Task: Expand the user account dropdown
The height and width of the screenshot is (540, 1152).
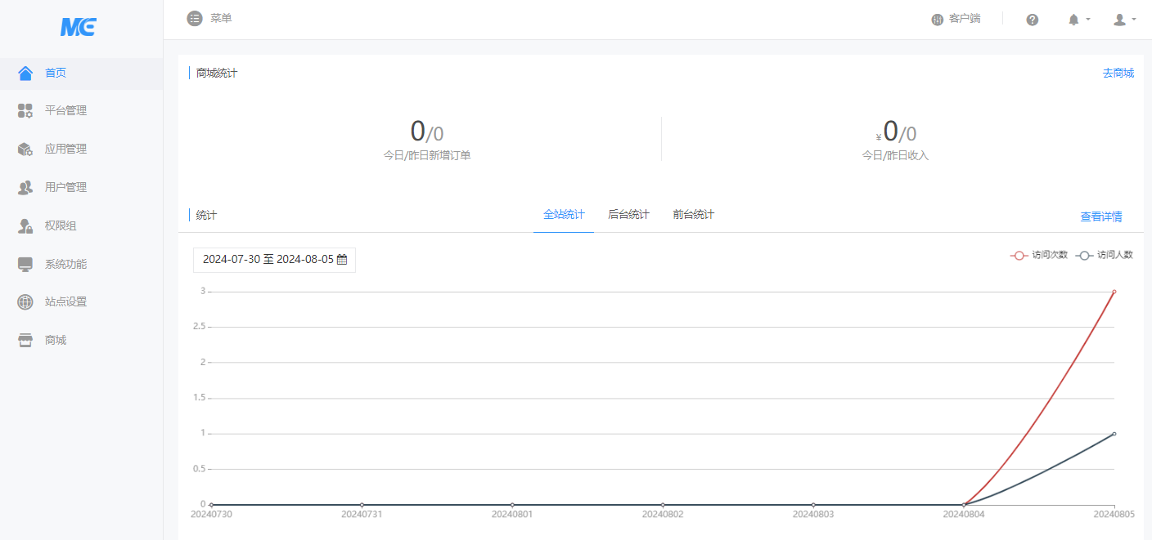Action: (1124, 20)
